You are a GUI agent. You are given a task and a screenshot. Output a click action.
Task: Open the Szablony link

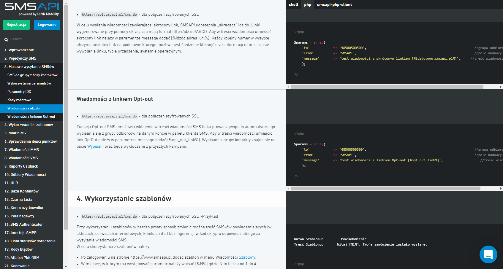(x=247, y=257)
